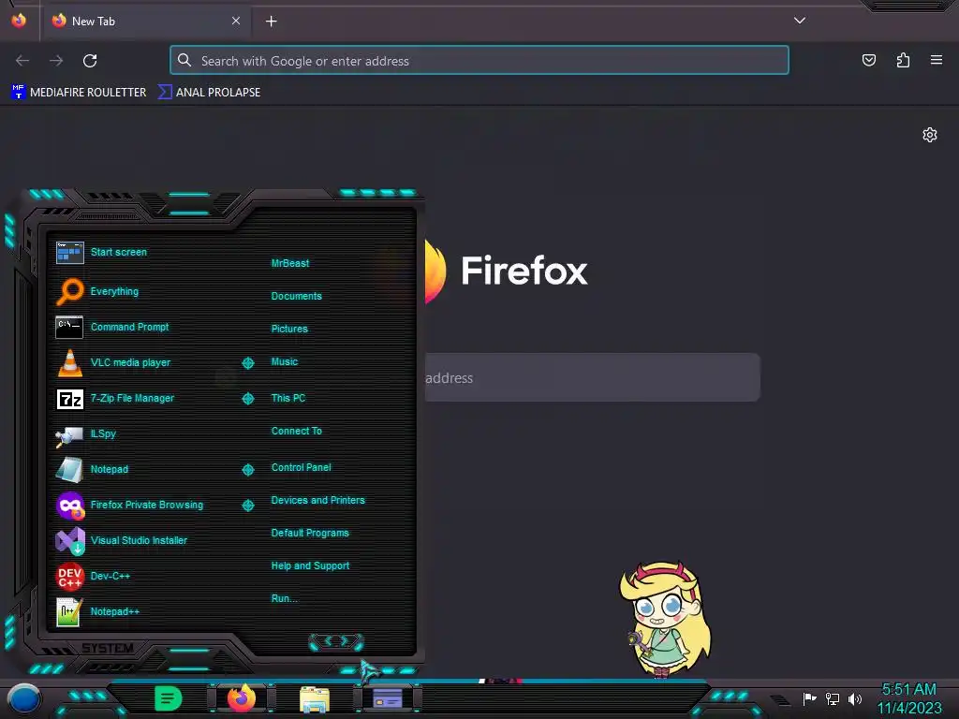Open Firefox application hamburger menu
This screenshot has width=959, height=719.
coord(937,60)
